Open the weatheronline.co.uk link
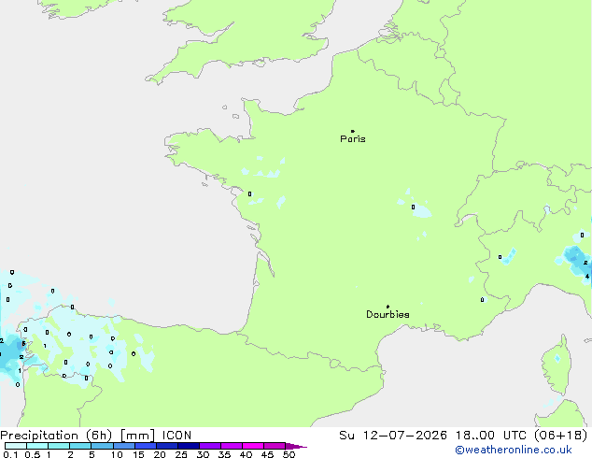 (x=514, y=450)
